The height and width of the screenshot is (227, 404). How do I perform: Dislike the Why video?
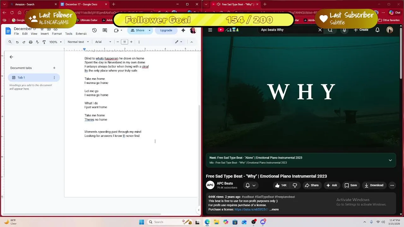295,185
